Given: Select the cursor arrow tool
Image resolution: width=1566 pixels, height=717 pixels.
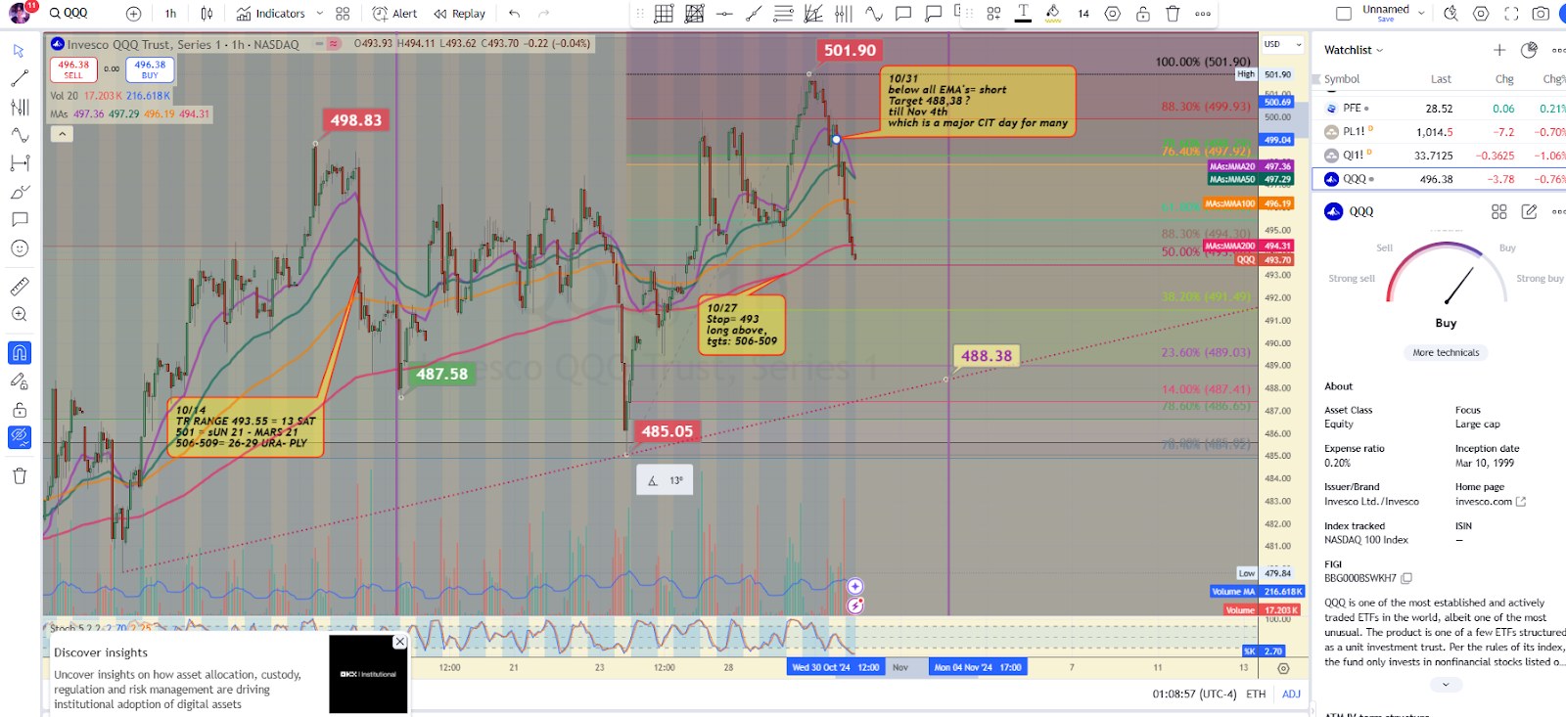Looking at the screenshot, I should [20, 50].
